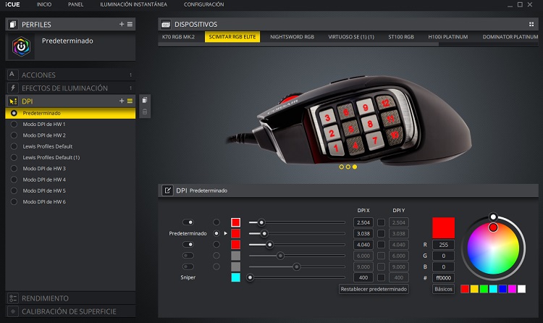This screenshot has width=543, height=323.
Task: Click the Predeterminado profile hexagon icon
Action: point(21,48)
